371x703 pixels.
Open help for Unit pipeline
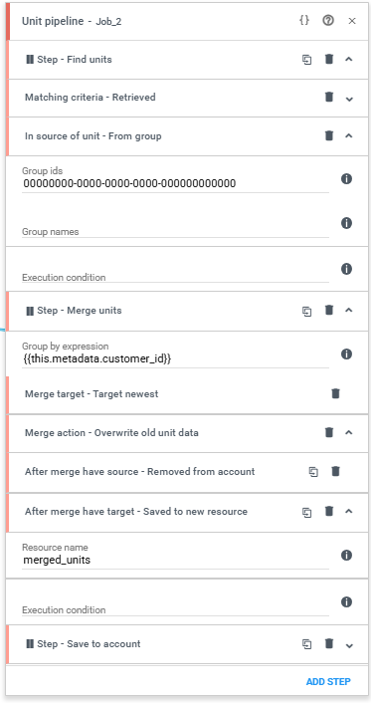328,21
